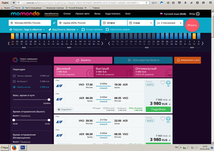Click green Подробнее button for first flight

(158, 109)
